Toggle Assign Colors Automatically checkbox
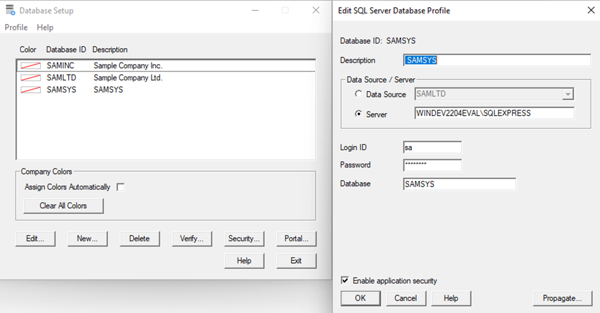Screen dimensions: 600x313 coord(121,187)
